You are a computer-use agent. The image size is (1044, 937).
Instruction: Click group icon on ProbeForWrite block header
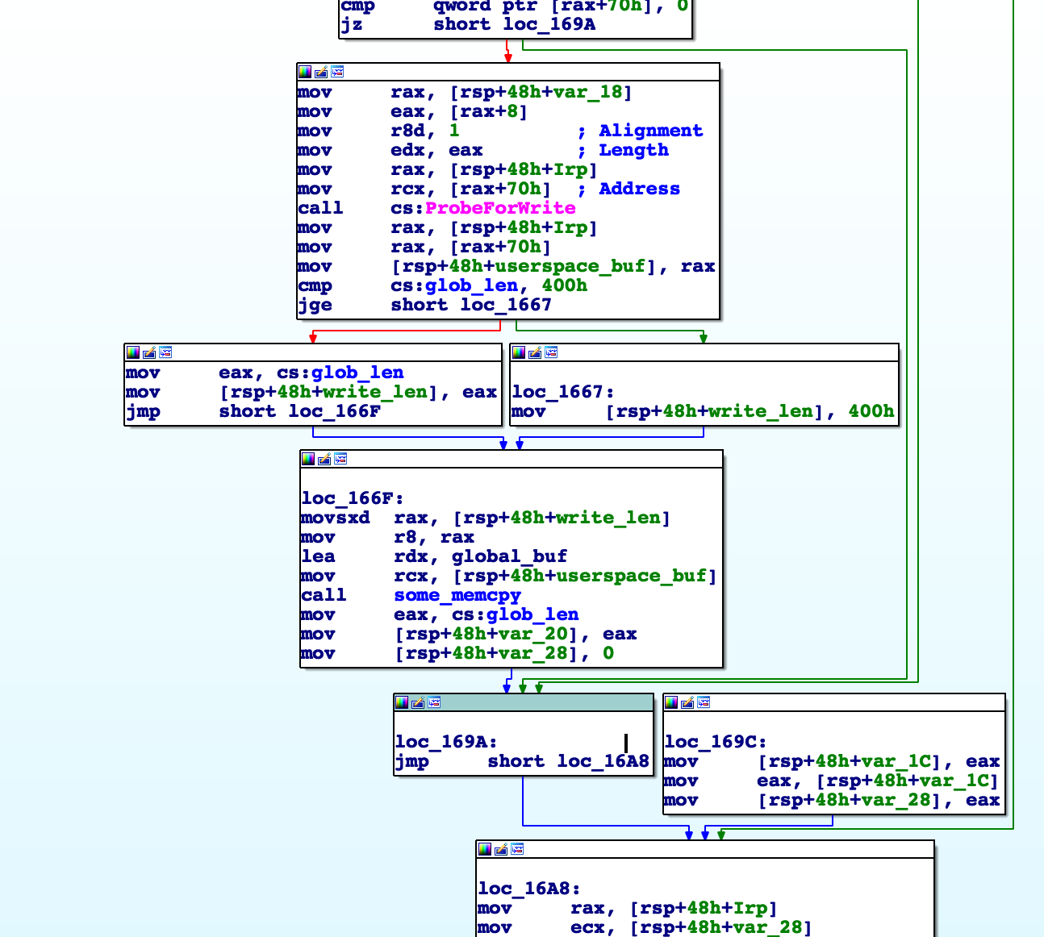point(337,72)
